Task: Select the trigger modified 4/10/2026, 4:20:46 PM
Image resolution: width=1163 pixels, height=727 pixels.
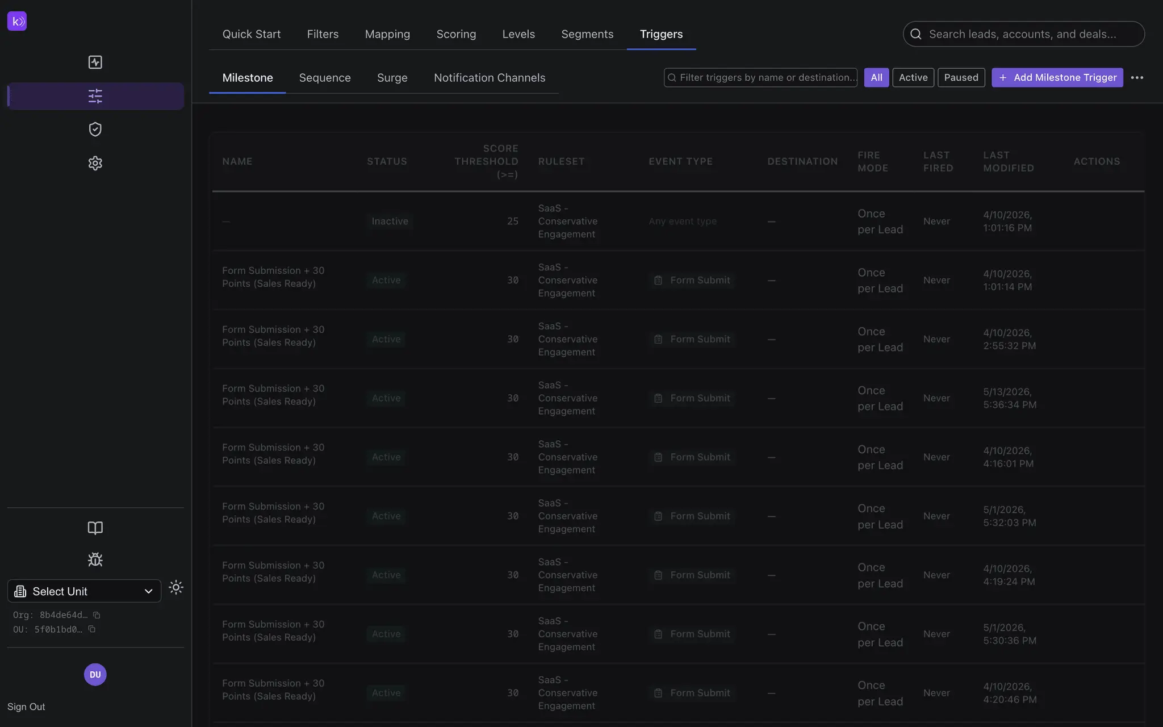Action: coord(678,693)
